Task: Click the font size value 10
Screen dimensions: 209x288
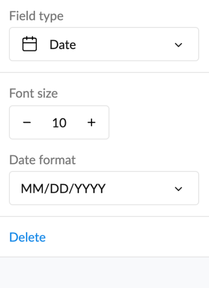Action: (59, 123)
